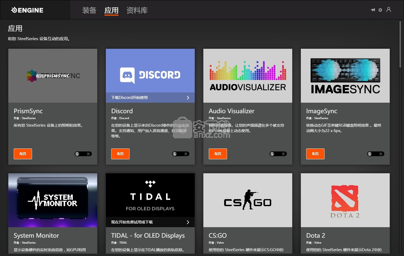
Task: Click the PrismSync lighting description text
Action: click(x=49, y=125)
